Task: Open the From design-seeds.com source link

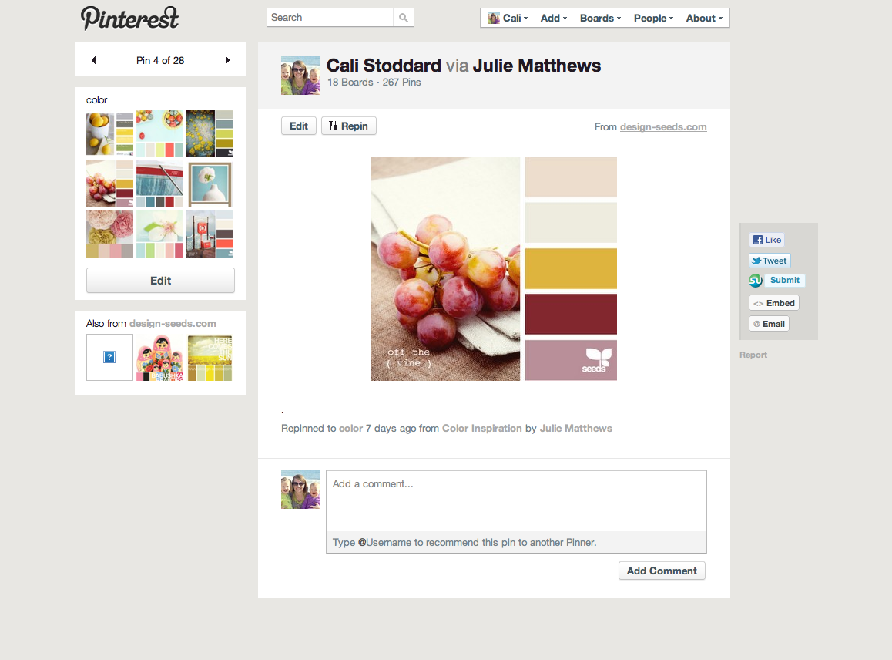Action: [663, 127]
